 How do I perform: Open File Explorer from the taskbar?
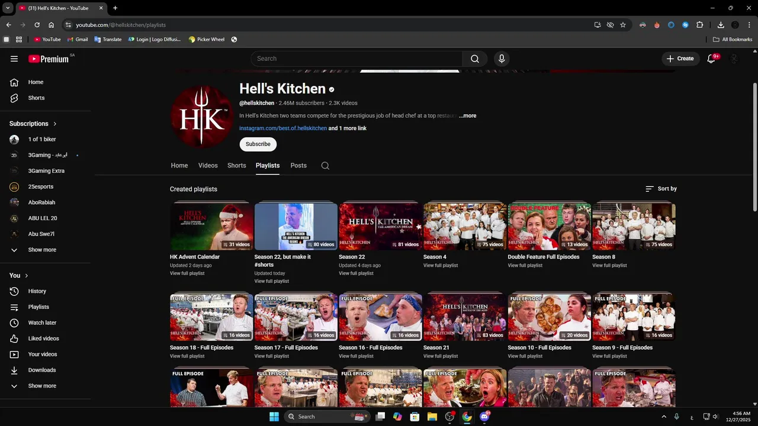point(432,417)
